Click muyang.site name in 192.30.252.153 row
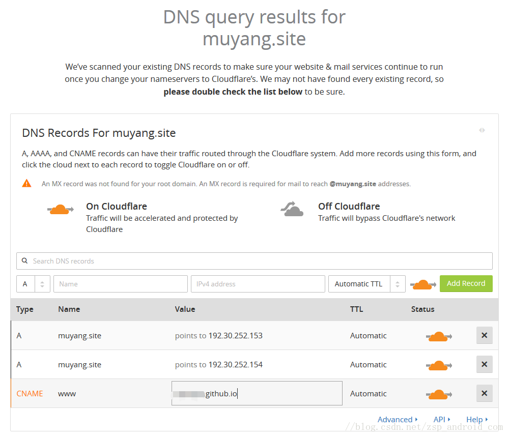Viewport: 509px width, 437px height. click(79, 336)
